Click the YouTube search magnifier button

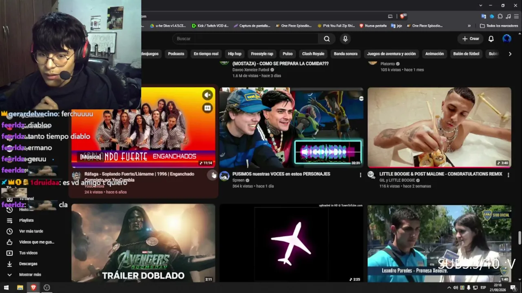[327, 39]
